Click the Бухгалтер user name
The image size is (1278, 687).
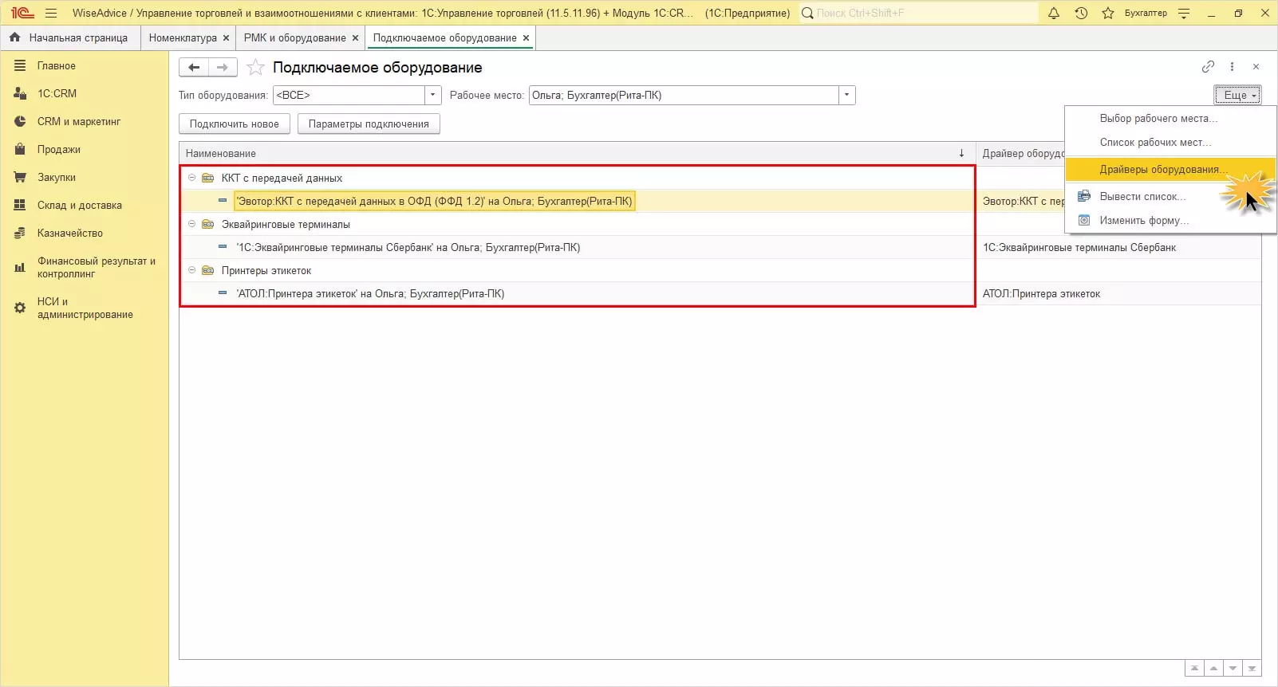tap(1146, 13)
